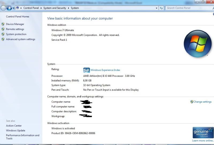Click shield icon beside System protection
This screenshot has height=145, width=214.
click(x=3, y=34)
